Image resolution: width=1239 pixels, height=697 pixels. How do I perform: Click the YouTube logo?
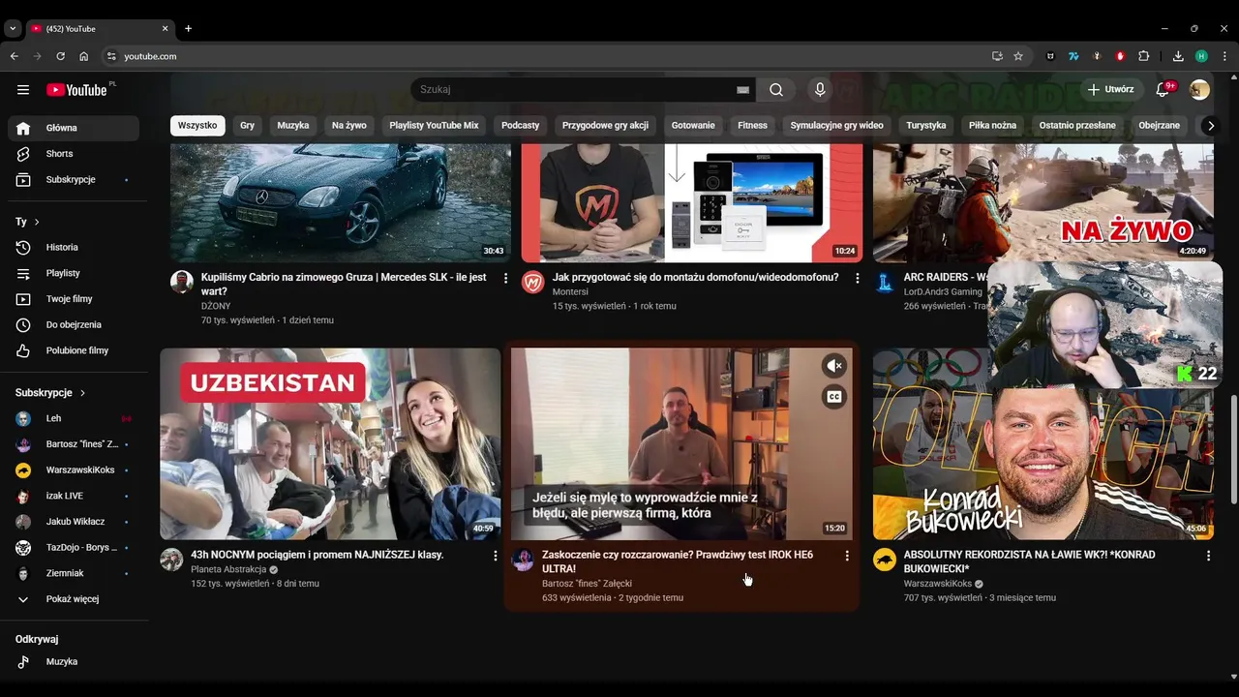point(76,90)
